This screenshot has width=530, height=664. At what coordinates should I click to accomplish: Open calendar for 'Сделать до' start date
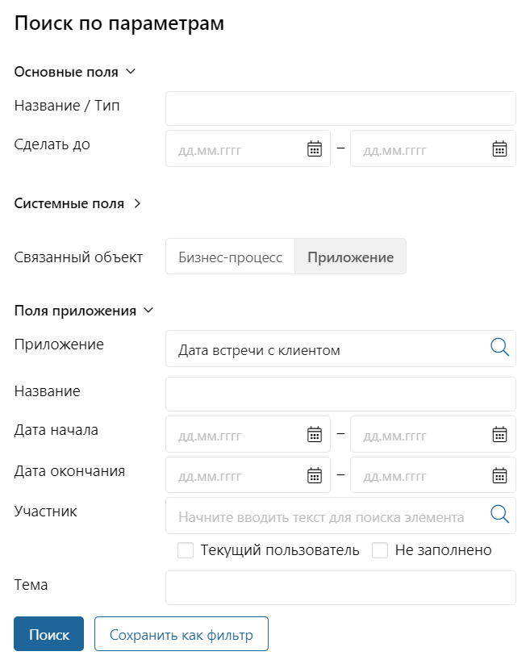coord(314,148)
